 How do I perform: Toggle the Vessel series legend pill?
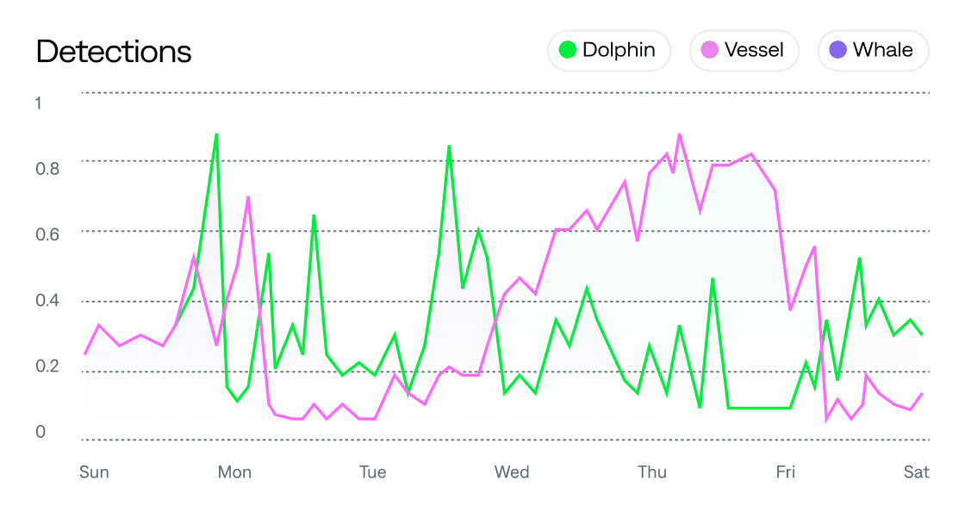coord(744,50)
